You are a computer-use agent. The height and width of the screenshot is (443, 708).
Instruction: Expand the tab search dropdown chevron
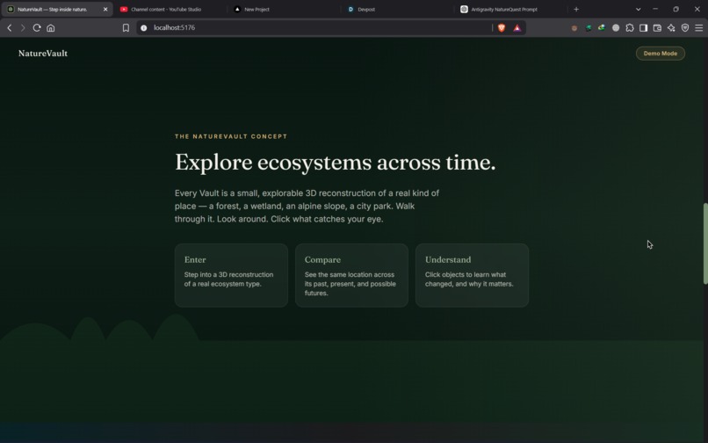638,9
